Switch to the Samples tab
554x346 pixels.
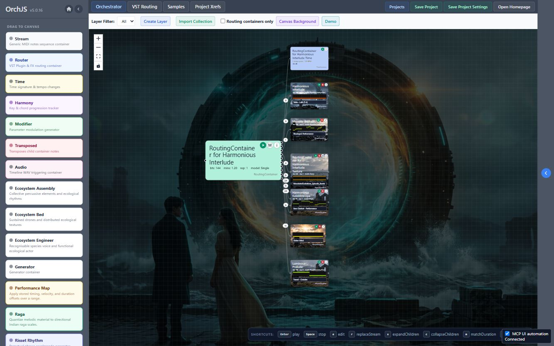[x=176, y=7]
